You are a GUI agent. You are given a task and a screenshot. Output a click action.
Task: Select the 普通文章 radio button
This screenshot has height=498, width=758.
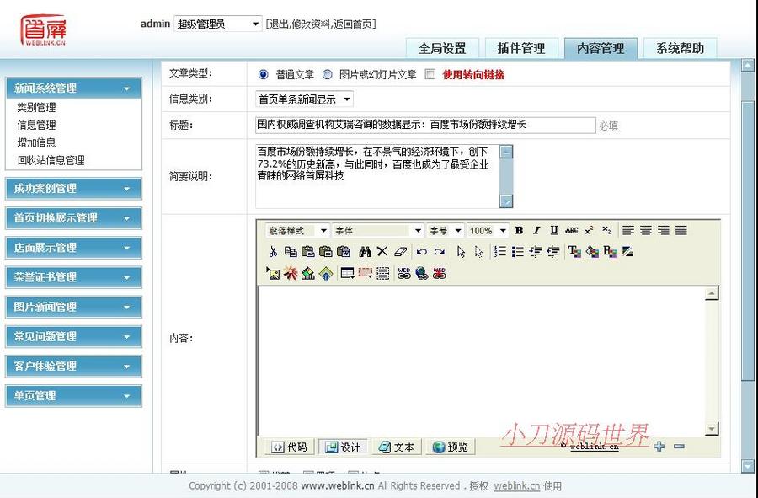pyautogui.click(x=263, y=74)
